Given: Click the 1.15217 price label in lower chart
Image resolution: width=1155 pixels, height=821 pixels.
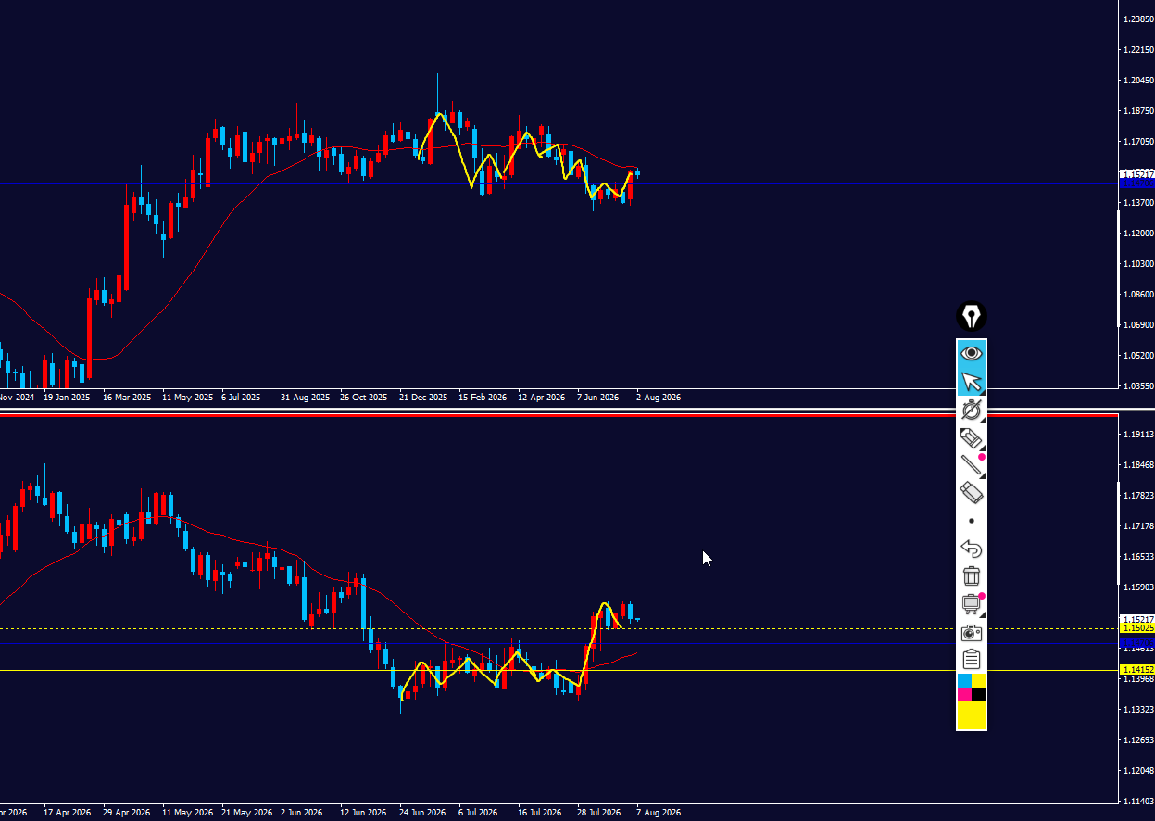Looking at the screenshot, I should pyautogui.click(x=1137, y=619).
